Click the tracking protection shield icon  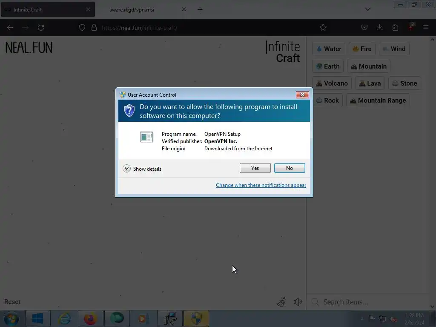(82, 28)
